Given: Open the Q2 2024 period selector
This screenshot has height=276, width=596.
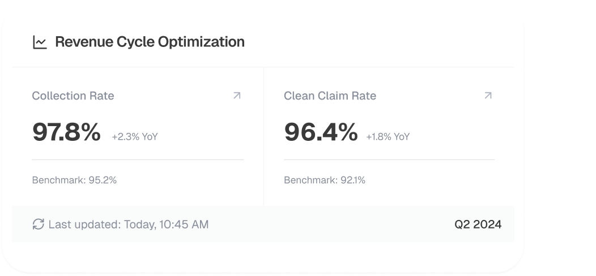Looking at the screenshot, I should 478,225.
